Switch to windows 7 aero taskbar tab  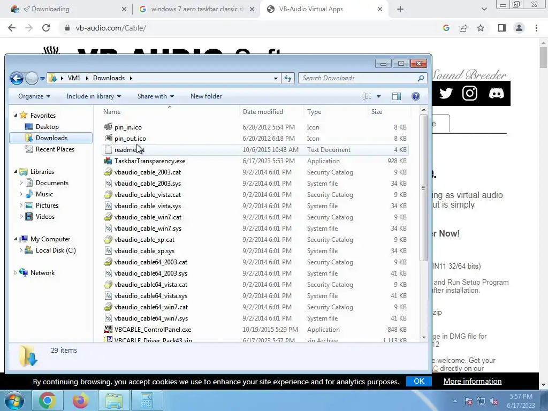pyautogui.click(x=197, y=9)
